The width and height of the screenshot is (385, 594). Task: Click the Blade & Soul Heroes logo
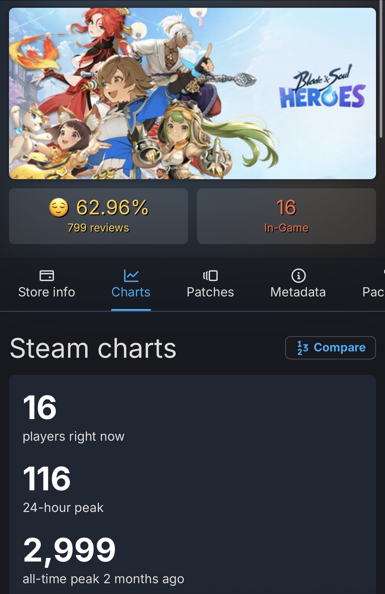tap(322, 89)
